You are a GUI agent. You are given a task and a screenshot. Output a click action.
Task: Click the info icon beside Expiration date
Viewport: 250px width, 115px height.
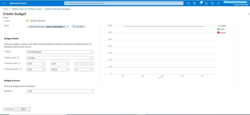[21, 69]
